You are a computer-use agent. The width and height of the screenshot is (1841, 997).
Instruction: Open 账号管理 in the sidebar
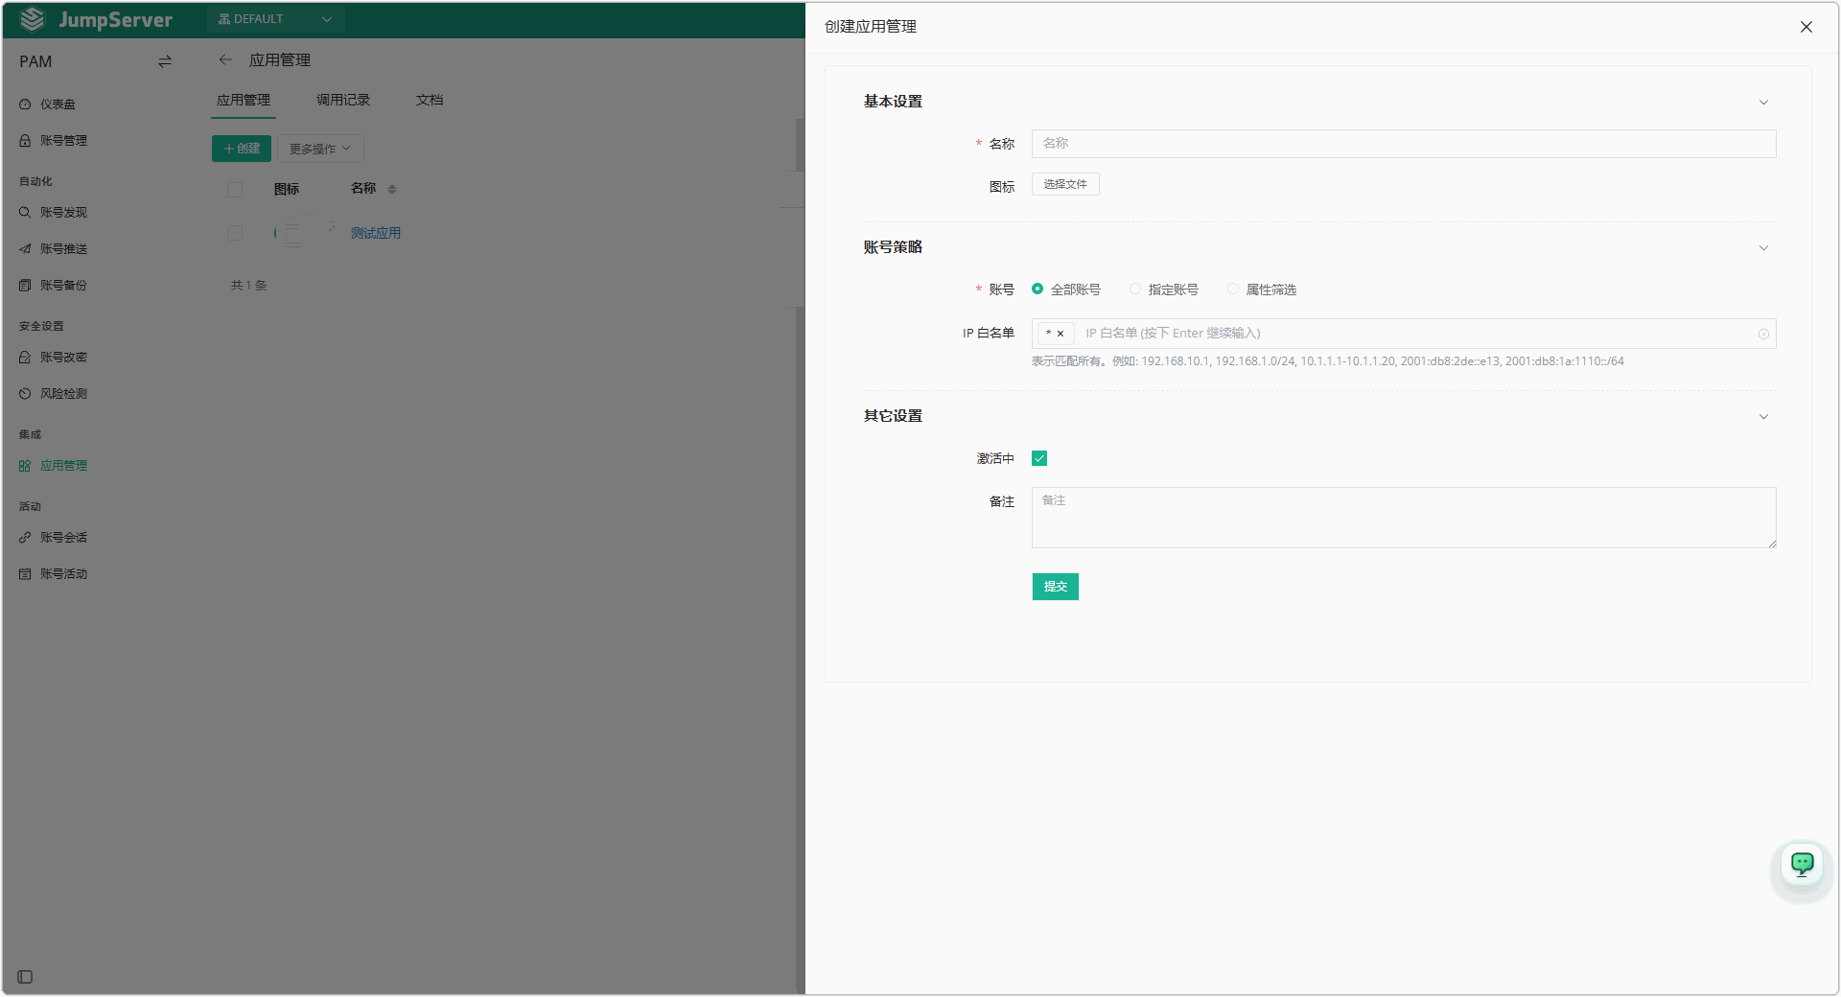[63, 141]
